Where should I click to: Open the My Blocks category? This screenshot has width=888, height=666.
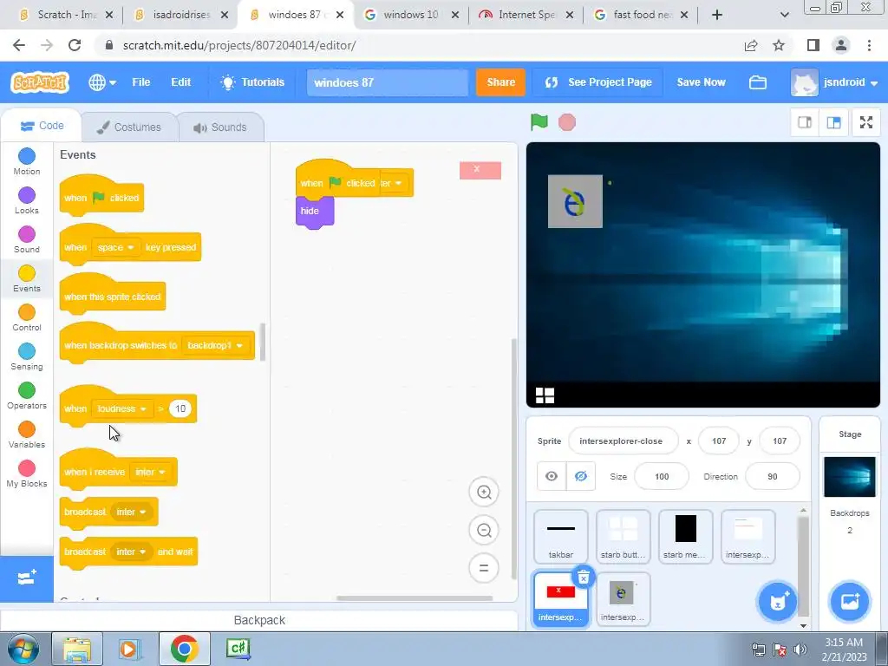27,474
